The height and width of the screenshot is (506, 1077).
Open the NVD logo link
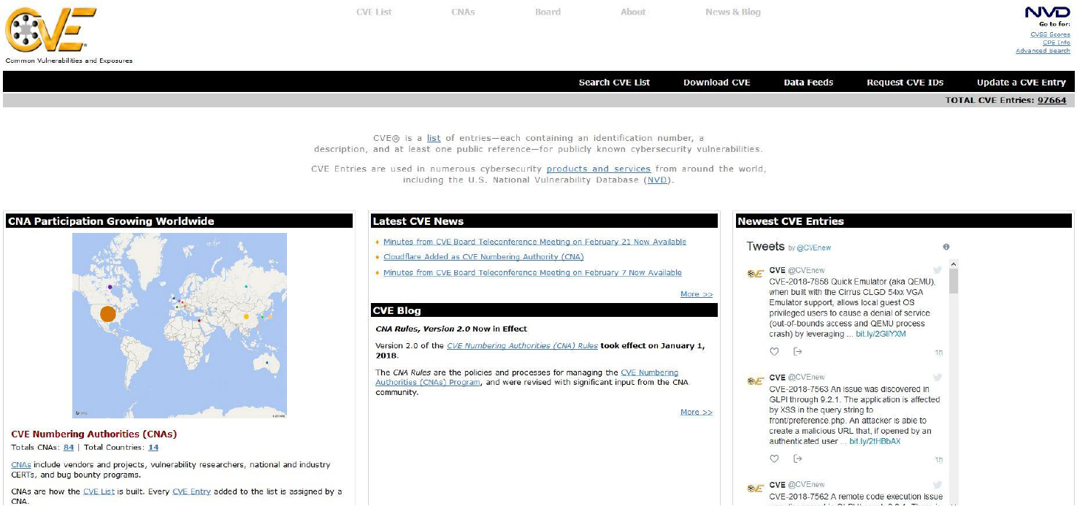tap(1047, 12)
